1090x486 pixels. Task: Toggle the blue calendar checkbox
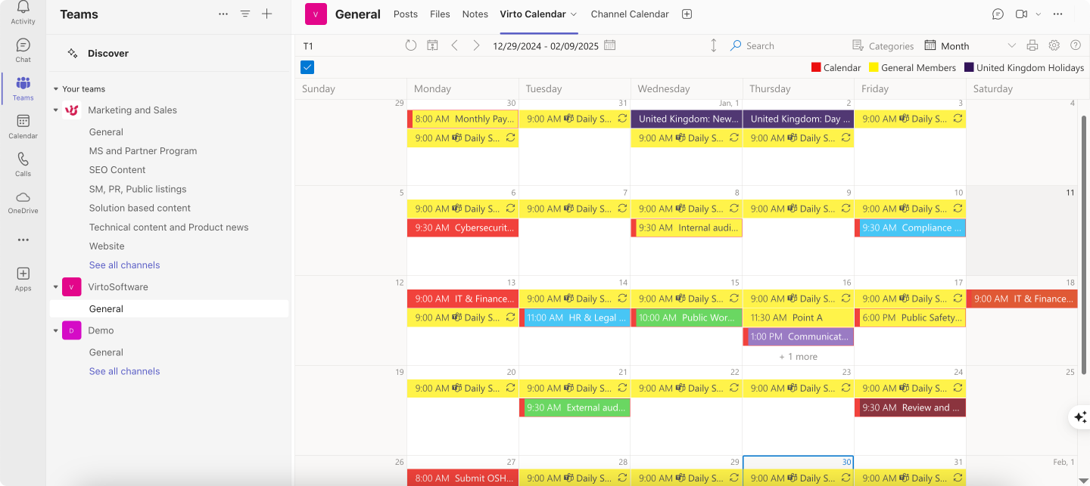307,67
